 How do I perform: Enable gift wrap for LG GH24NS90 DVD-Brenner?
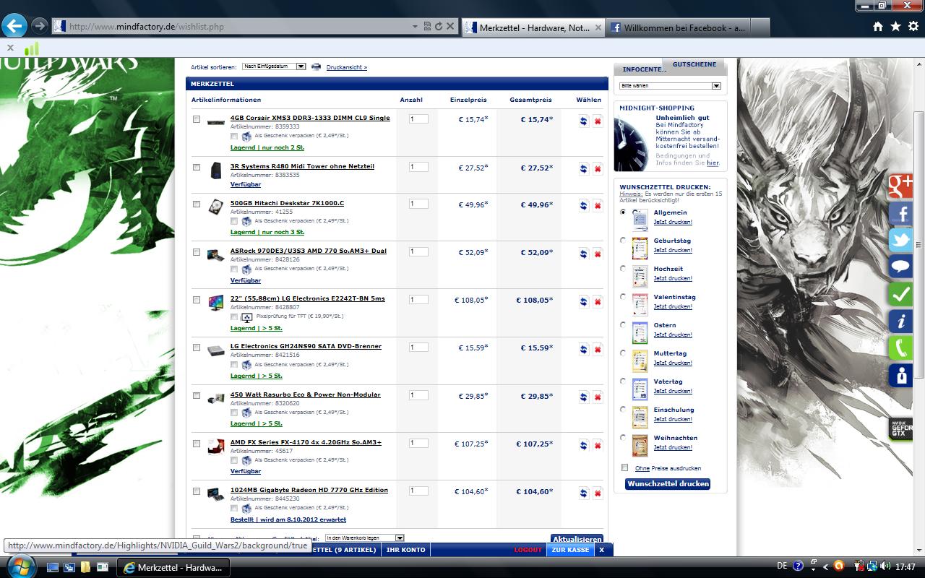[234, 364]
